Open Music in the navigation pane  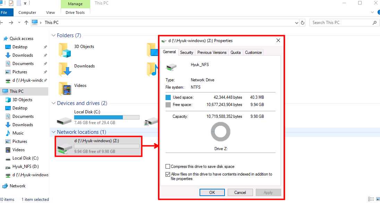18,133
